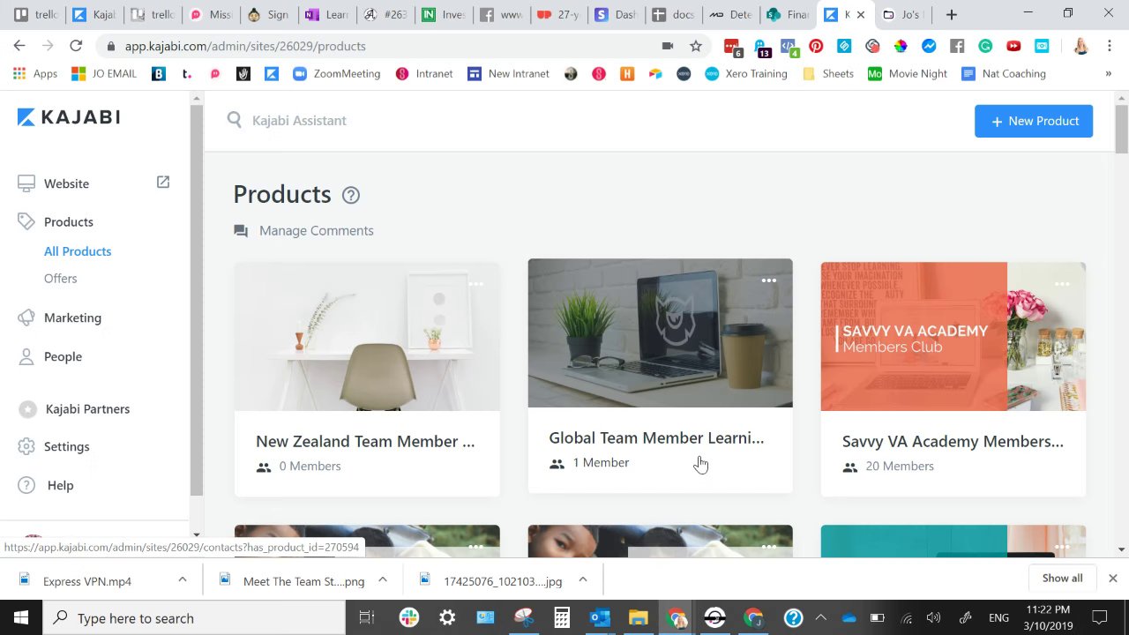Click the Kajabi Assistant search magnifier icon
Image resolution: width=1129 pixels, height=635 pixels.
point(234,120)
